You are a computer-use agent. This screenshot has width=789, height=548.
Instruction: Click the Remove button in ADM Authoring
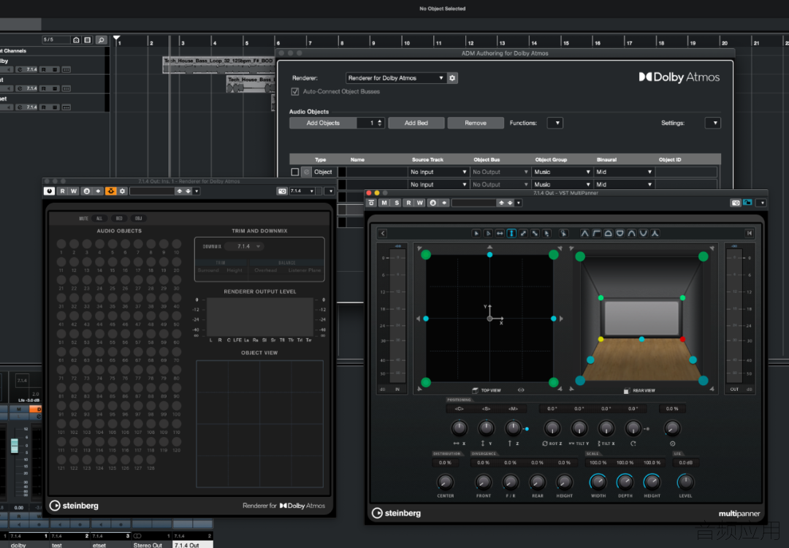tap(476, 123)
